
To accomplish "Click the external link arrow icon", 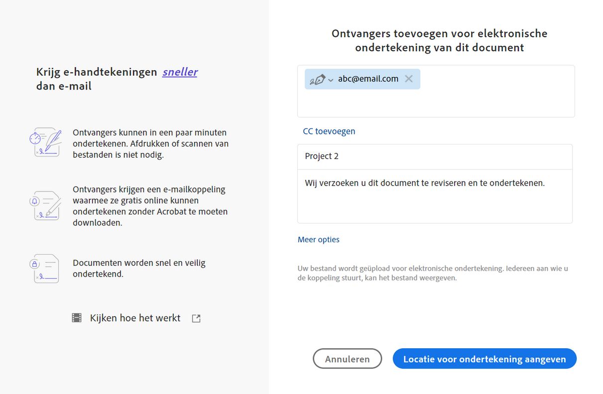I will point(196,318).
